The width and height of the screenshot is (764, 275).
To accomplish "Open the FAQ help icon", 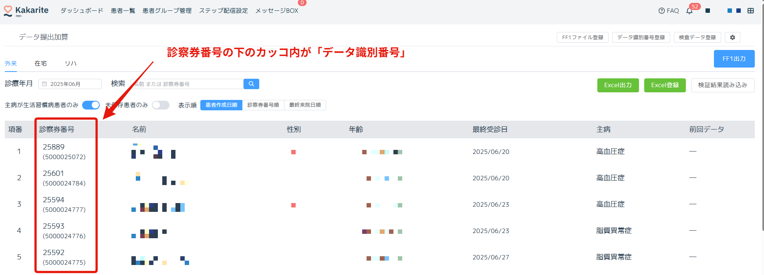I will coord(661,11).
